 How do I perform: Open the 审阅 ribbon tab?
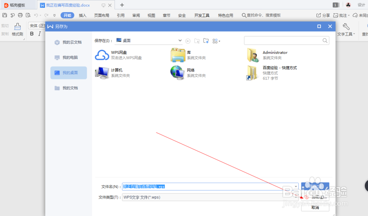136,15
